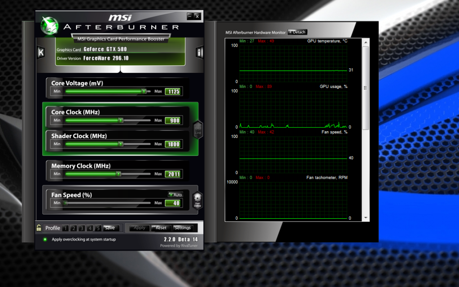Click the Reset button
This screenshot has height=287, width=459.
pyautogui.click(x=161, y=228)
